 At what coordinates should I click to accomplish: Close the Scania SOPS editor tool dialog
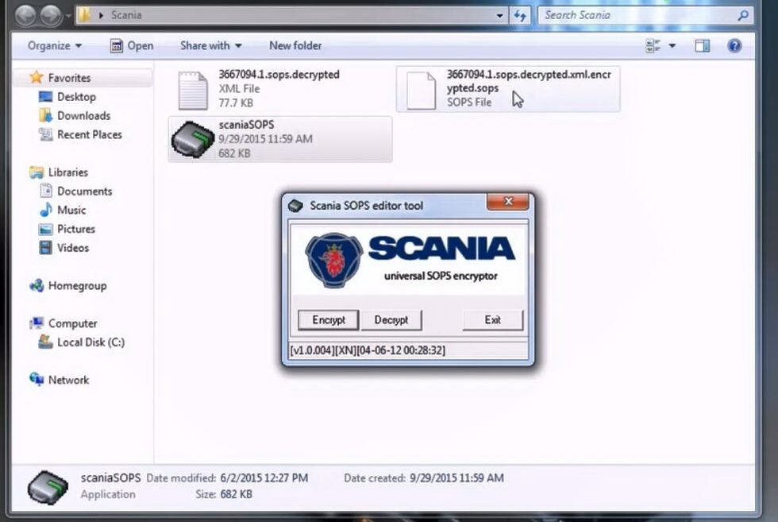(x=508, y=202)
